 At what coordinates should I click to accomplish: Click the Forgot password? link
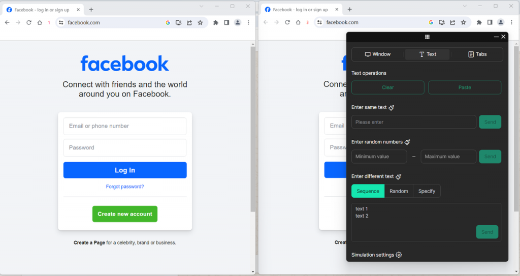click(x=125, y=187)
